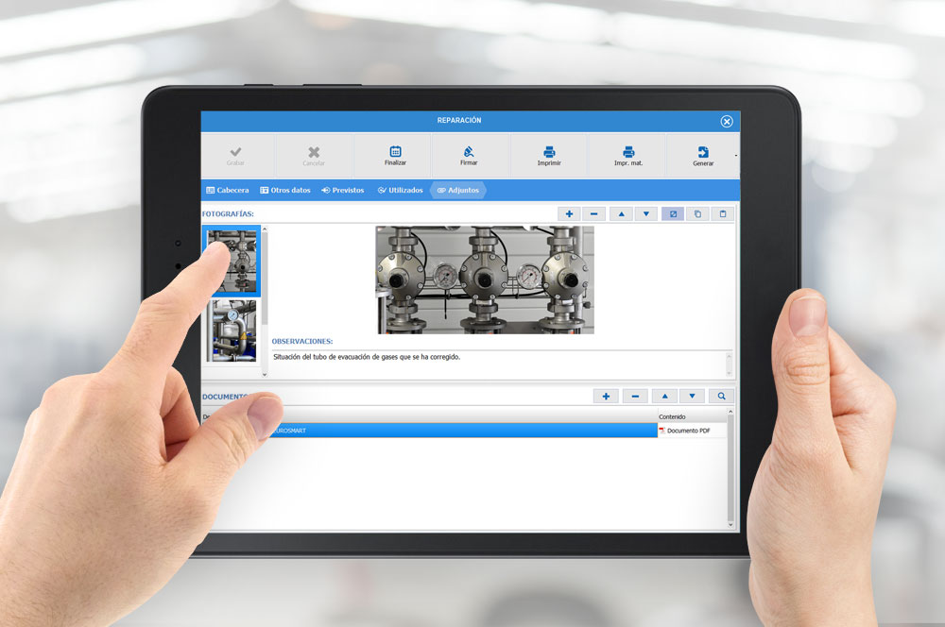Switch to the Cabecera tab
945x627 pixels.
(x=227, y=190)
